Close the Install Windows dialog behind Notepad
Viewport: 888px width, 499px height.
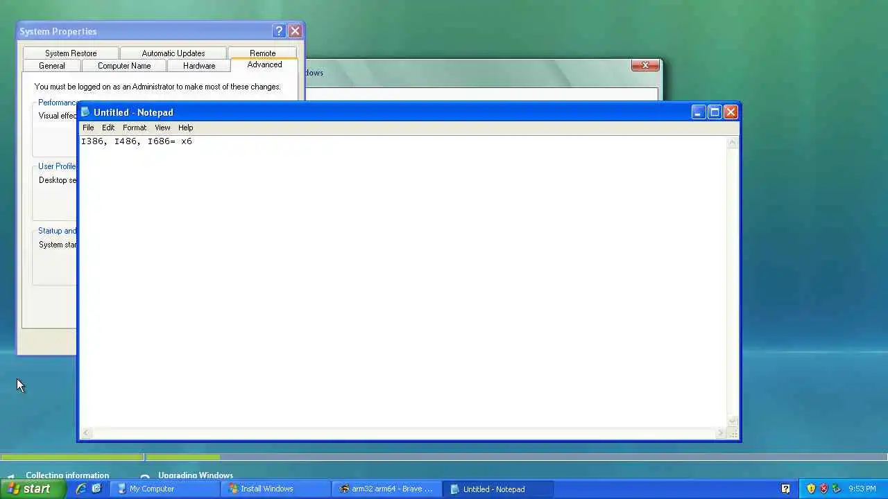point(645,65)
